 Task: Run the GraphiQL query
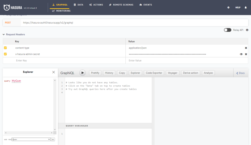click(x=83, y=73)
